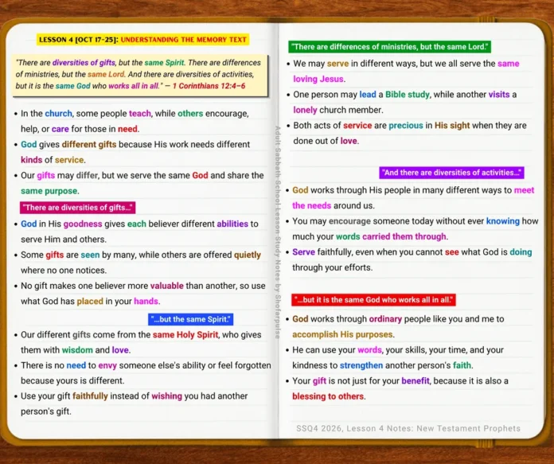The image size is (554, 464).
Task: Click the bullet 'No gift makes one believer more valuable'
Action: coord(139,294)
